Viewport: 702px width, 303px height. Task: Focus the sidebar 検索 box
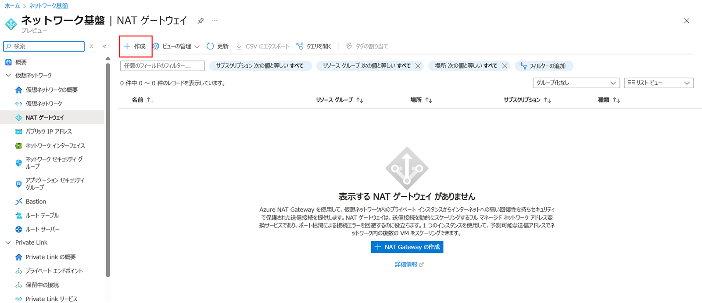click(44, 46)
